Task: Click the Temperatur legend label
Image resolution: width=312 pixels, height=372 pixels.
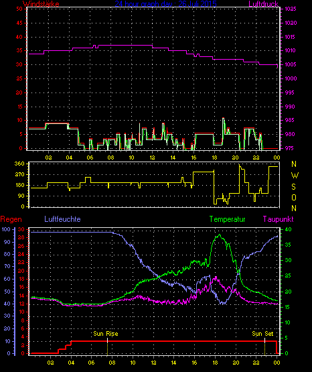Action: pyautogui.click(x=228, y=219)
